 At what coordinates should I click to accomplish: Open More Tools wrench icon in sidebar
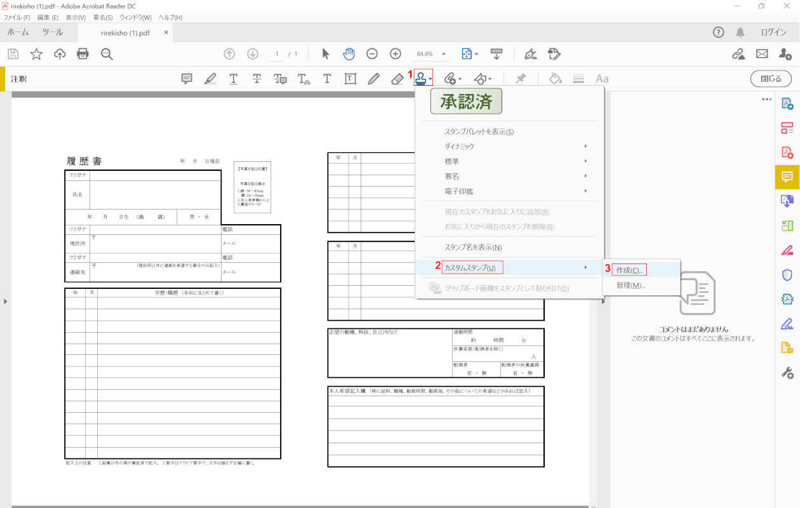click(x=787, y=372)
